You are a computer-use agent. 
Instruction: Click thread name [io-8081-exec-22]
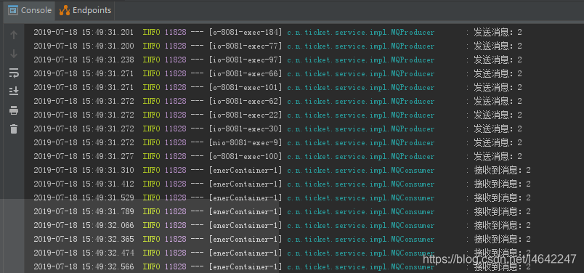(246, 115)
